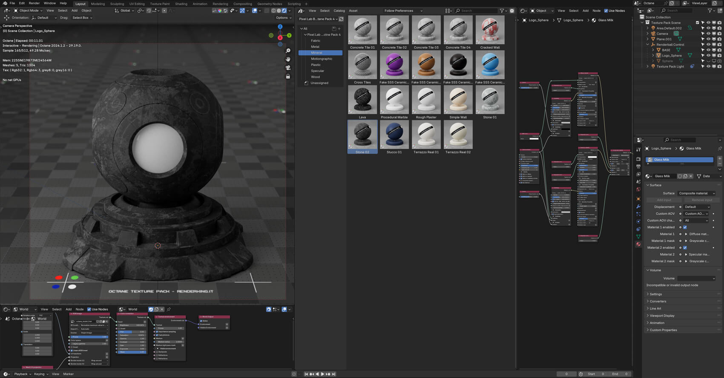
Task: Click add material slot plus button
Action: coord(720,158)
